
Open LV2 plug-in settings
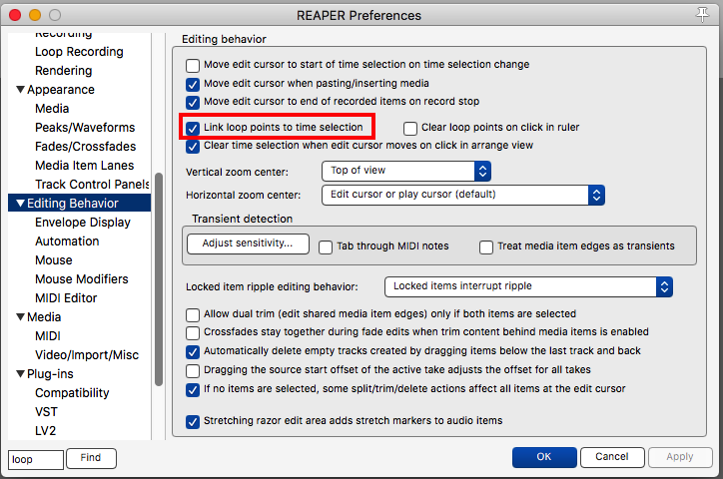pos(45,431)
